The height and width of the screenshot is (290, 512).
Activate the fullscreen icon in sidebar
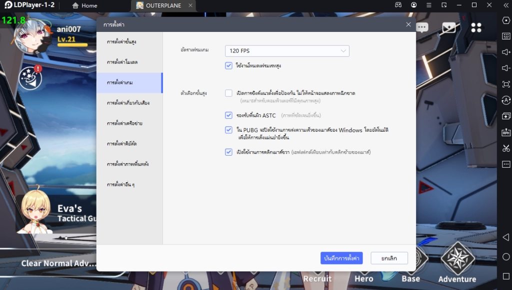tap(505, 84)
